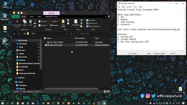Toggle the select-all items checkbox

(x=45, y=38)
